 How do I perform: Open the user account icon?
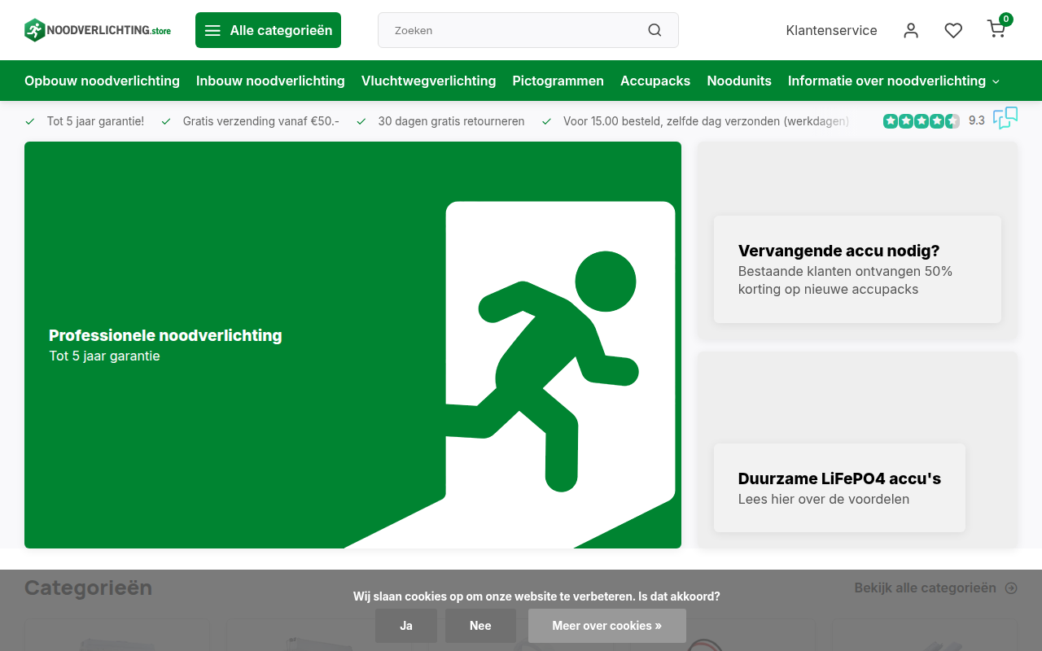click(x=911, y=30)
